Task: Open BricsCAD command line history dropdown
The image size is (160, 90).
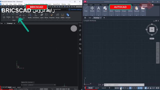Action: tap(55, 85)
